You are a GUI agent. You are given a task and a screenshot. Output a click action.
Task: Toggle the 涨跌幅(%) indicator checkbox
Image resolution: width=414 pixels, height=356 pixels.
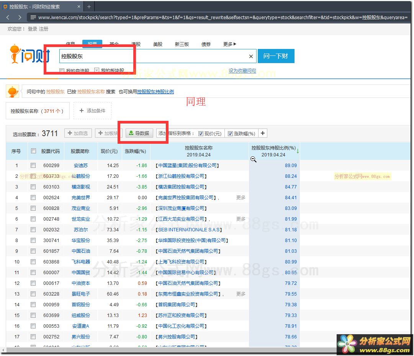230,134
